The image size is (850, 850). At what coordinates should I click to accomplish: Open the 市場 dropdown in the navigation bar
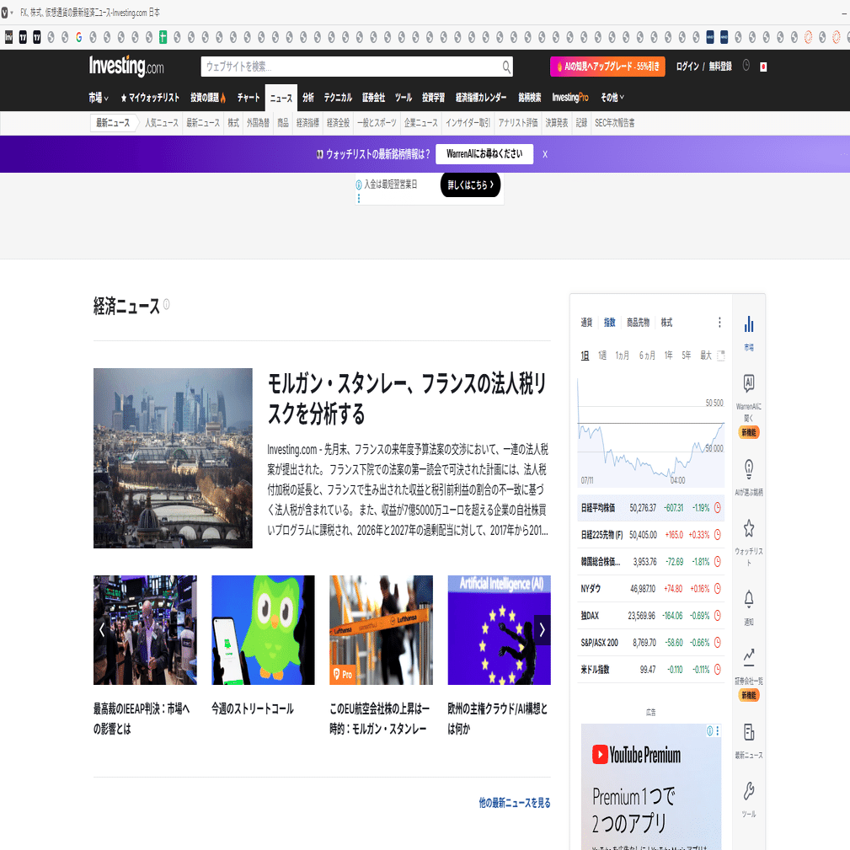click(95, 97)
